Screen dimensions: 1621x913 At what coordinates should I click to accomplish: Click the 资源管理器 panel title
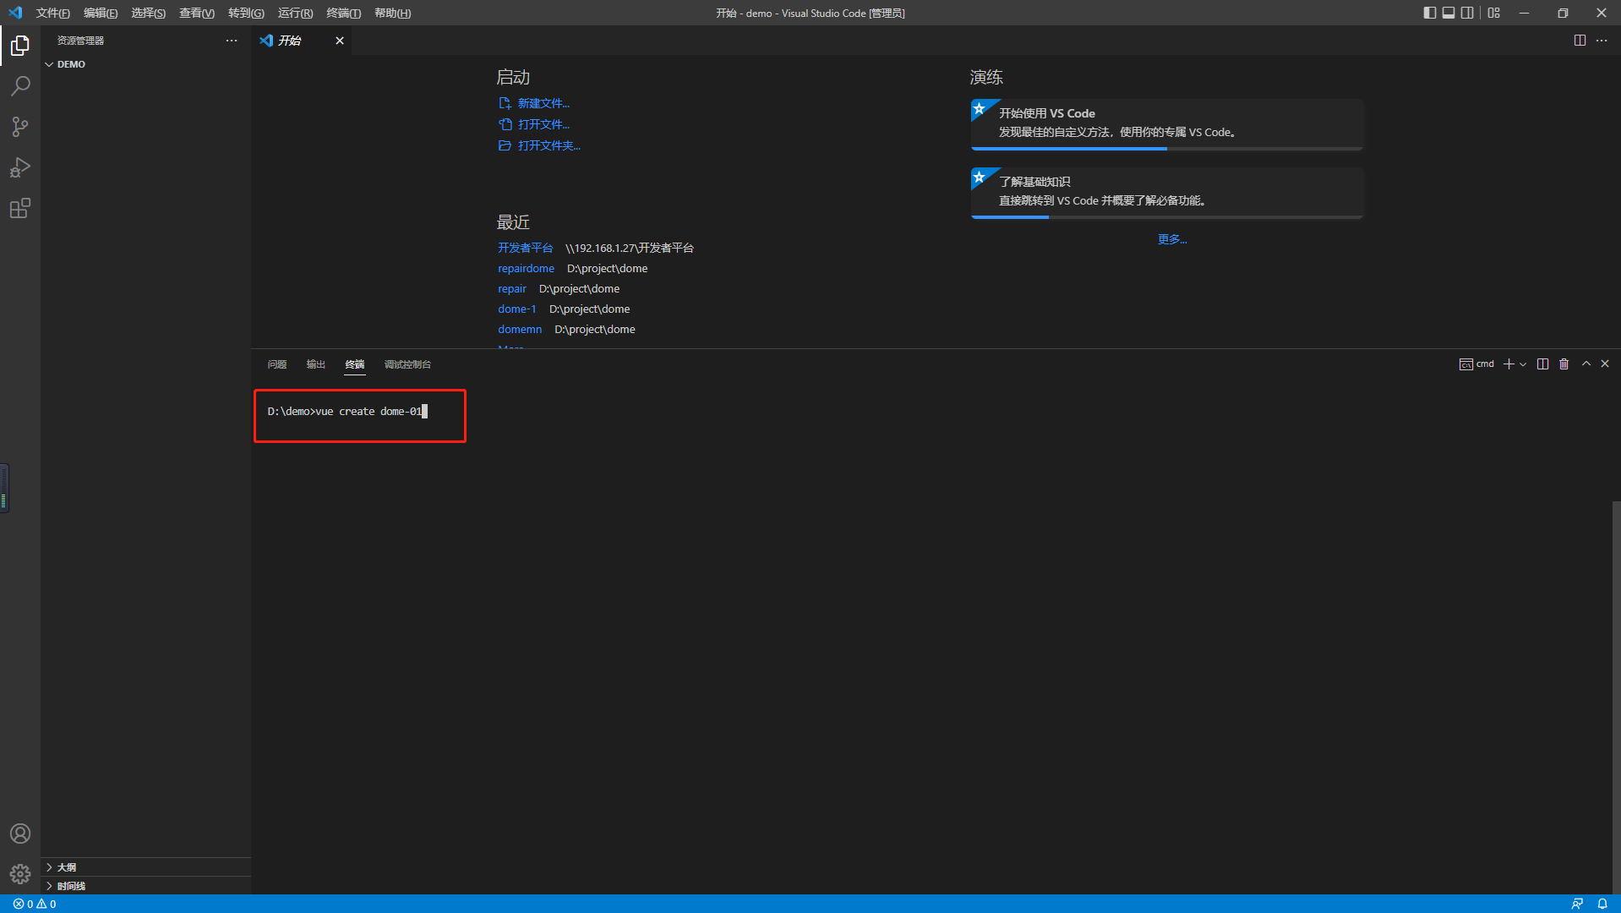[80, 41]
